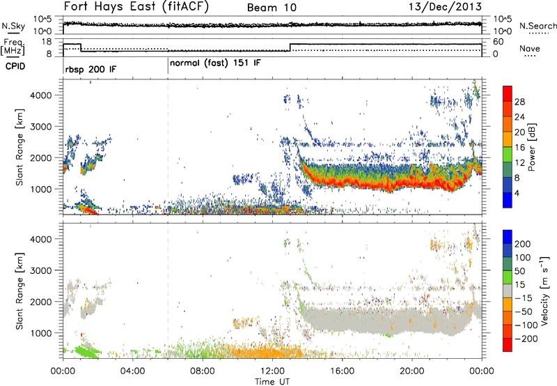Click the "18" frequency axis tick

[47, 42]
